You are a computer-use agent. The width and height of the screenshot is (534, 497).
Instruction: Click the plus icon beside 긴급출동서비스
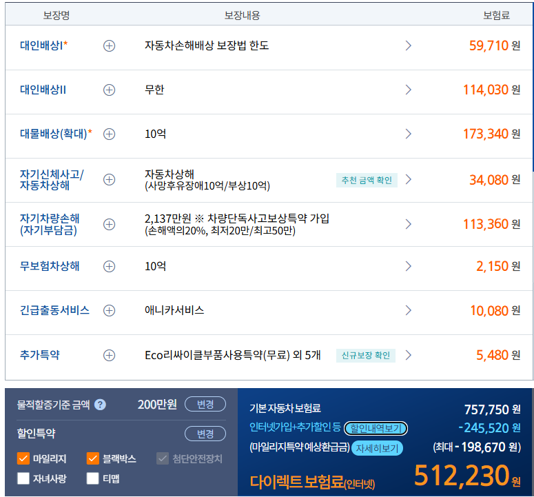(x=109, y=310)
